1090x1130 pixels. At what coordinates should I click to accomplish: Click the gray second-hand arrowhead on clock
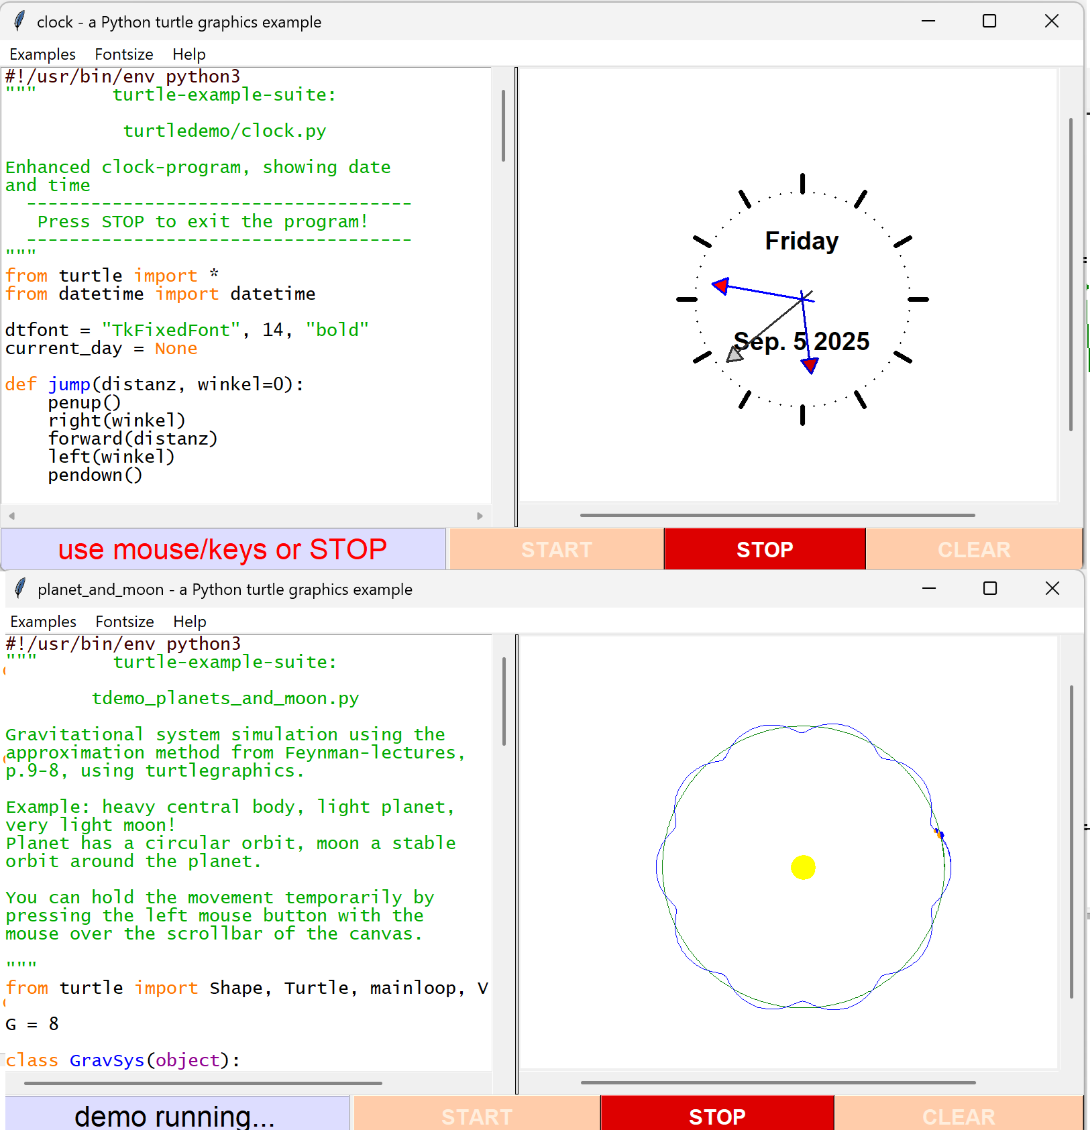(x=735, y=354)
